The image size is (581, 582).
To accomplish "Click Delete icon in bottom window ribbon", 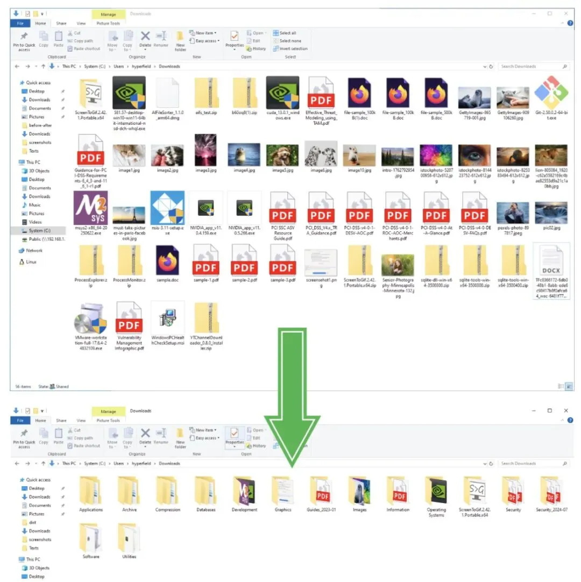I will [145, 433].
